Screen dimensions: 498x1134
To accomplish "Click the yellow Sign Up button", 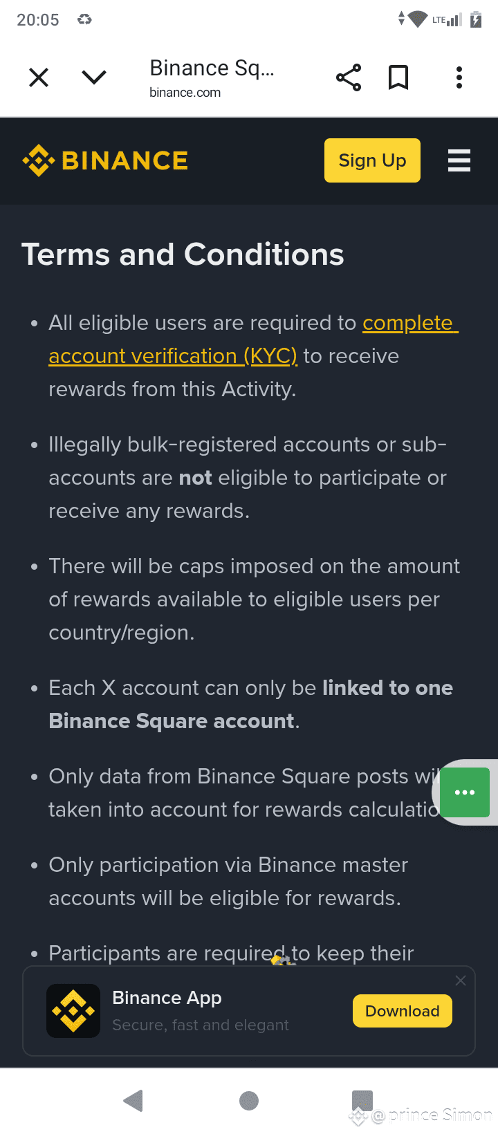I will pyautogui.click(x=372, y=160).
